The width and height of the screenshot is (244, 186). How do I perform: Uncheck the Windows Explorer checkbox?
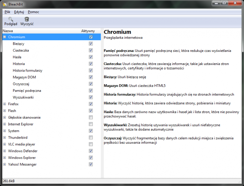pos(91,157)
